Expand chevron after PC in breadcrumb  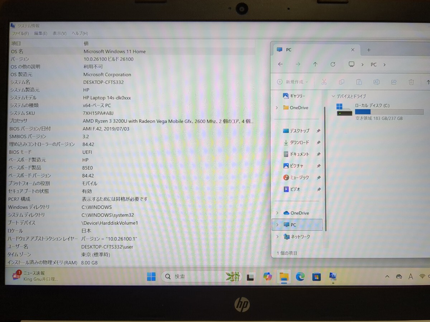(x=384, y=65)
